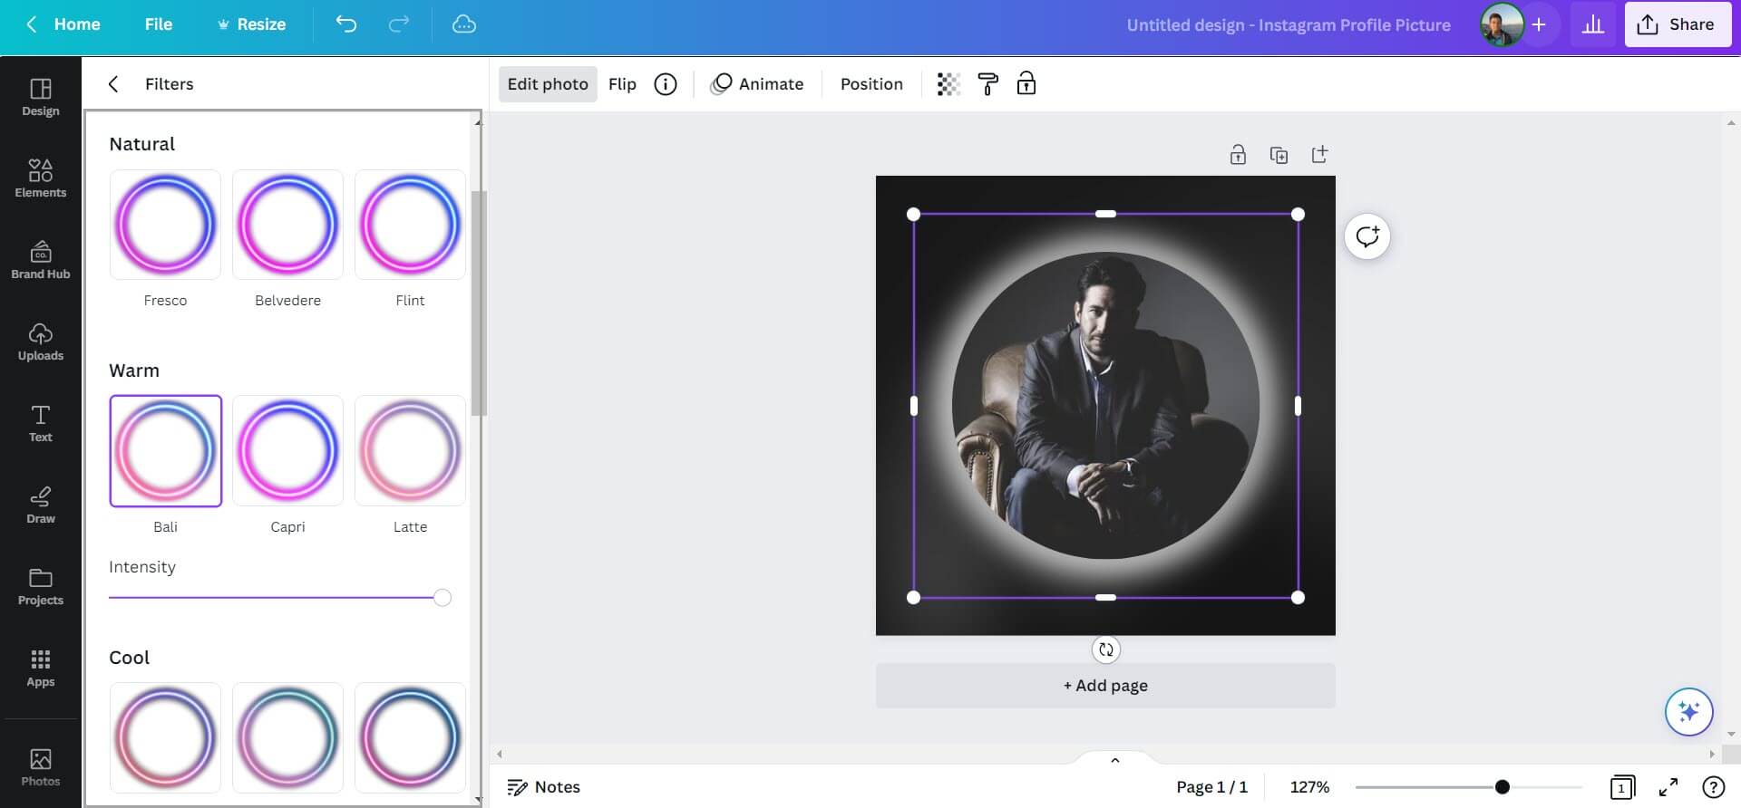The height and width of the screenshot is (808, 1741).
Task: Click the transparency checkerboard icon
Action: click(948, 84)
